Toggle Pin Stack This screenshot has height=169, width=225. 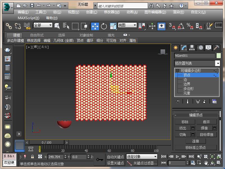[x=178, y=102]
